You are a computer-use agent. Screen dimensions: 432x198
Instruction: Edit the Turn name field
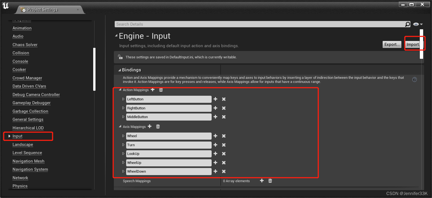click(x=169, y=145)
